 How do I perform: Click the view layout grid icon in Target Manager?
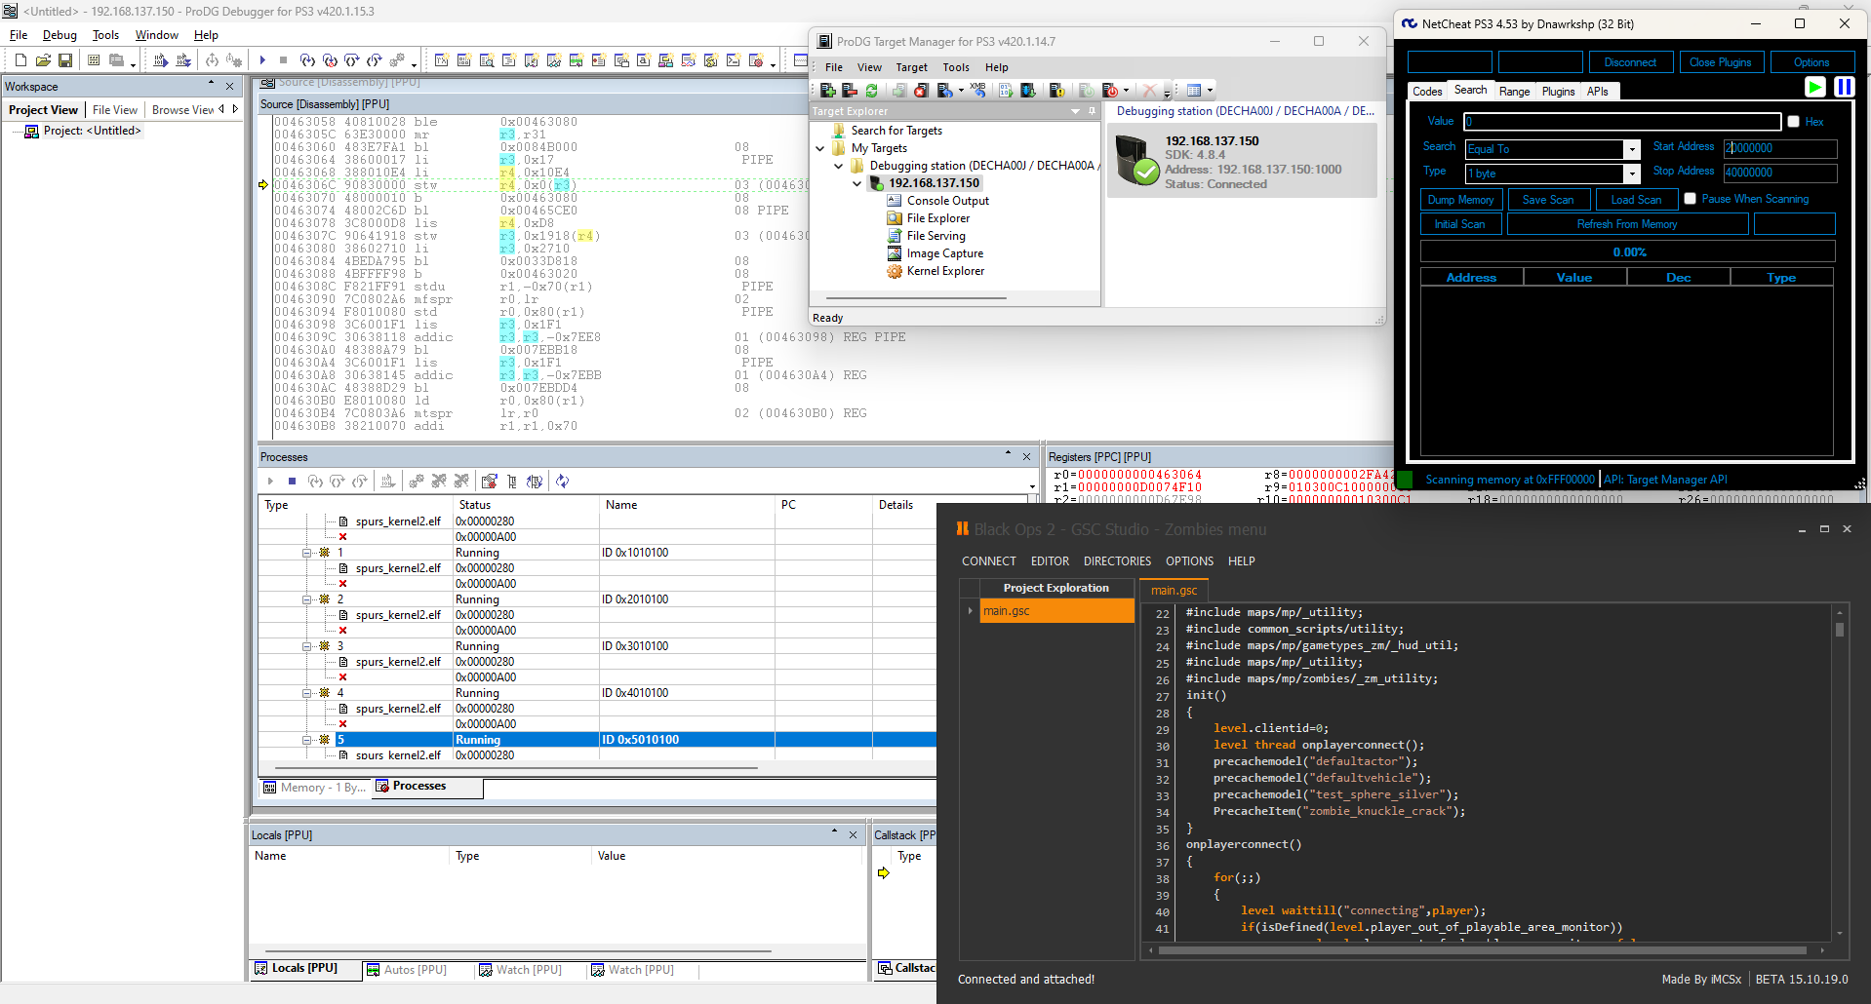click(1194, 91)
